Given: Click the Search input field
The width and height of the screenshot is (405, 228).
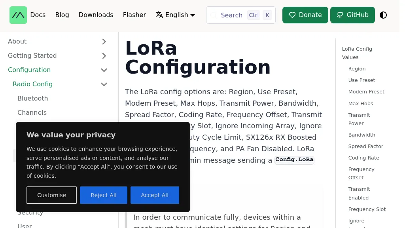Looking at the screenshot, I should (x=241, y=15).
